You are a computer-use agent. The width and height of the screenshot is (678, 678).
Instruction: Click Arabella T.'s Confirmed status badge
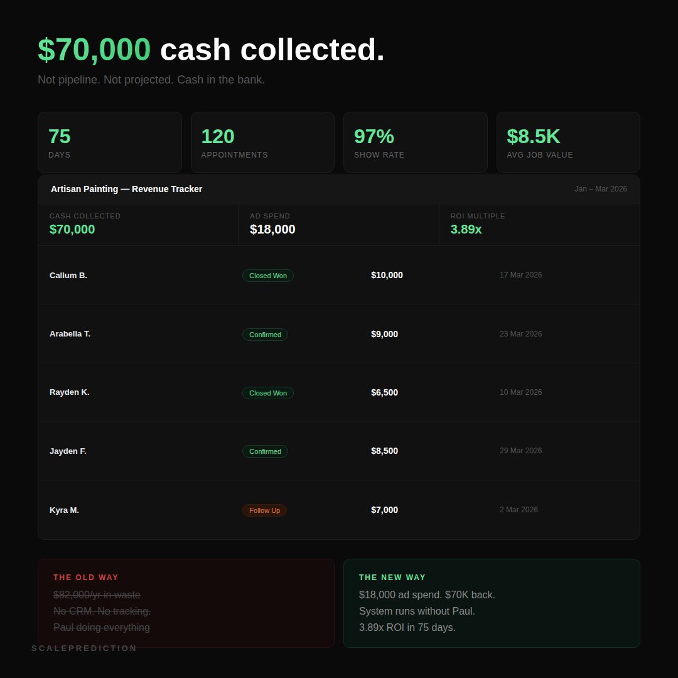click(x=265, y=335)
